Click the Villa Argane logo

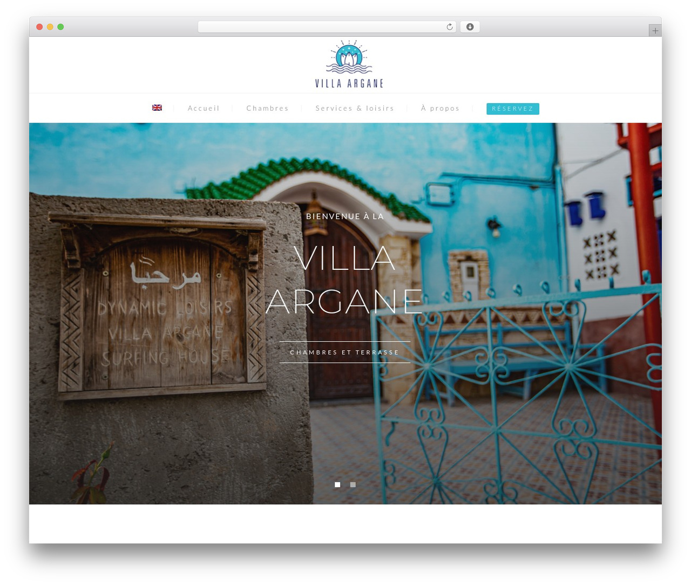click(x=349, y=64)
